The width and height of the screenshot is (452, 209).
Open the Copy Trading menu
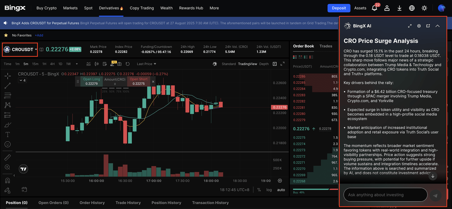tap(142, 8)
